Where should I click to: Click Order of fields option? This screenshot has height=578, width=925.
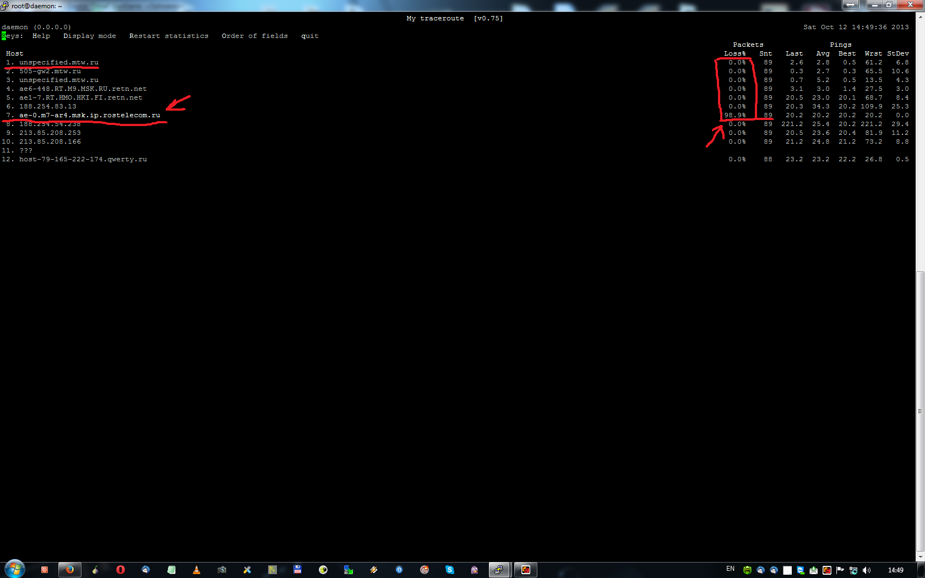(254, 36)
